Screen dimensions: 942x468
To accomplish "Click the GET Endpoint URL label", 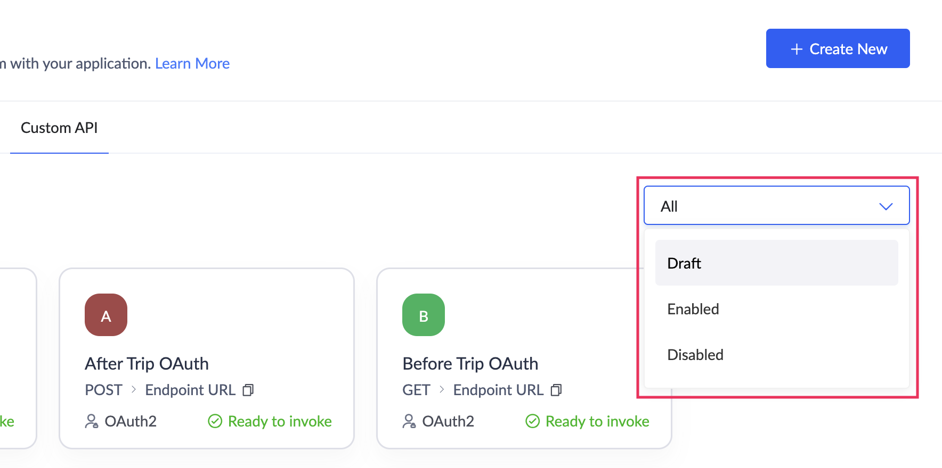I will (498, 390).
